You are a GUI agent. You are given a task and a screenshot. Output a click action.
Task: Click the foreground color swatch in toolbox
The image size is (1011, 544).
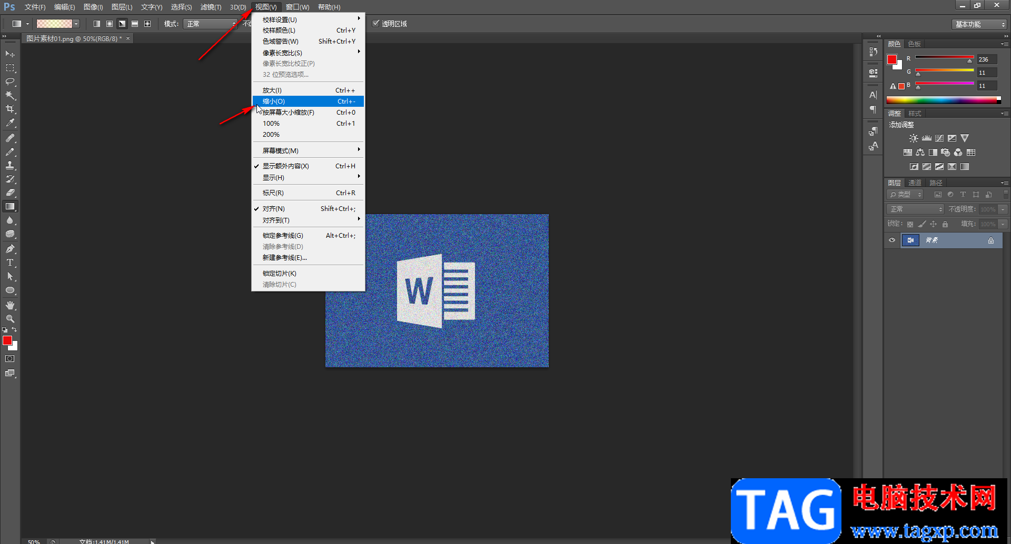click(x=7, y=340)
